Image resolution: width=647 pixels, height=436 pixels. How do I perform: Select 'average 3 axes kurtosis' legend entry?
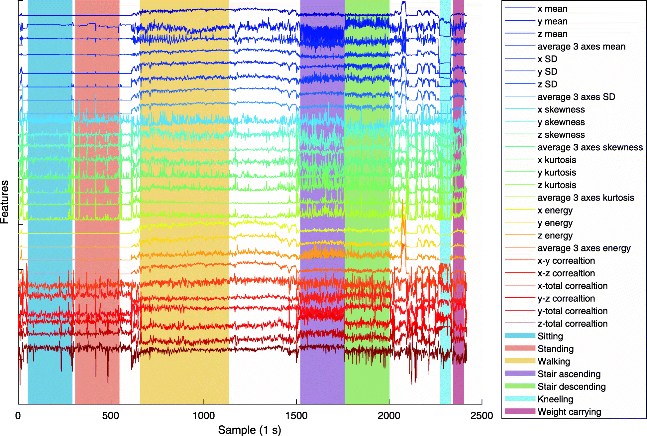(586, 198)
